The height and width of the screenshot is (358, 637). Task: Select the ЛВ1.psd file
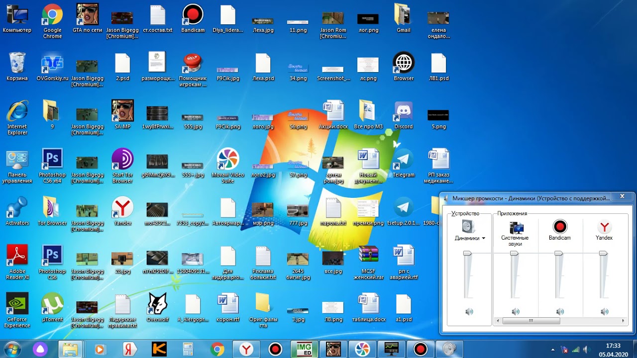pos(439,67)
